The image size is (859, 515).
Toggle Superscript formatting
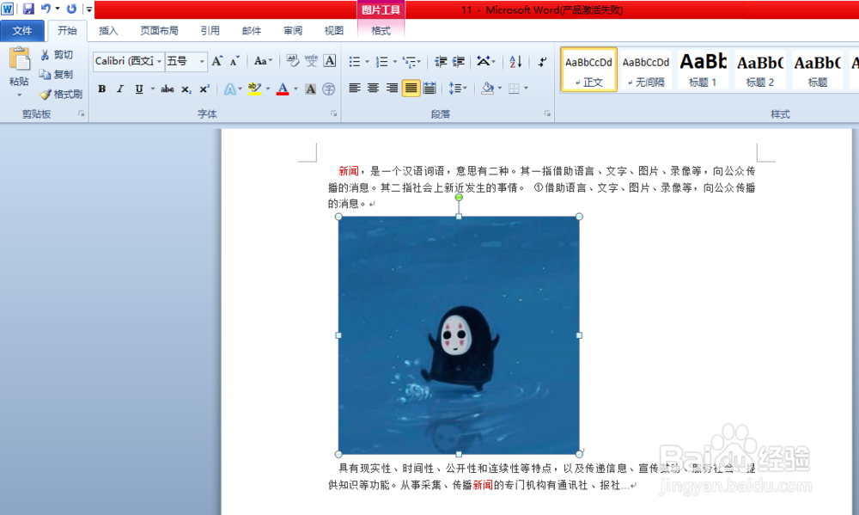(x=204, y=89)
